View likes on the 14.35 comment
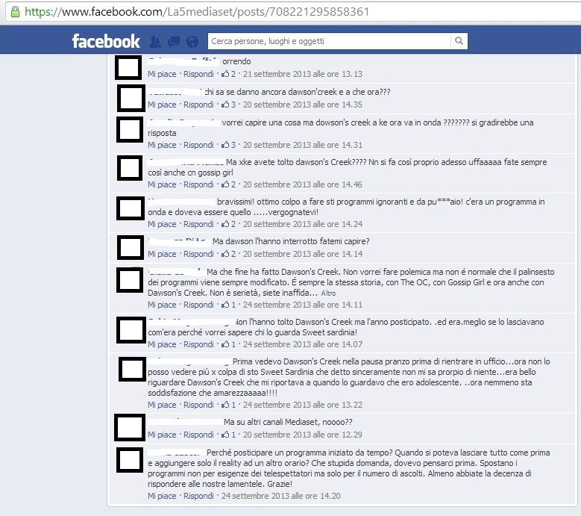The width and height of the screenshot is (581, 516). (228, 105)
